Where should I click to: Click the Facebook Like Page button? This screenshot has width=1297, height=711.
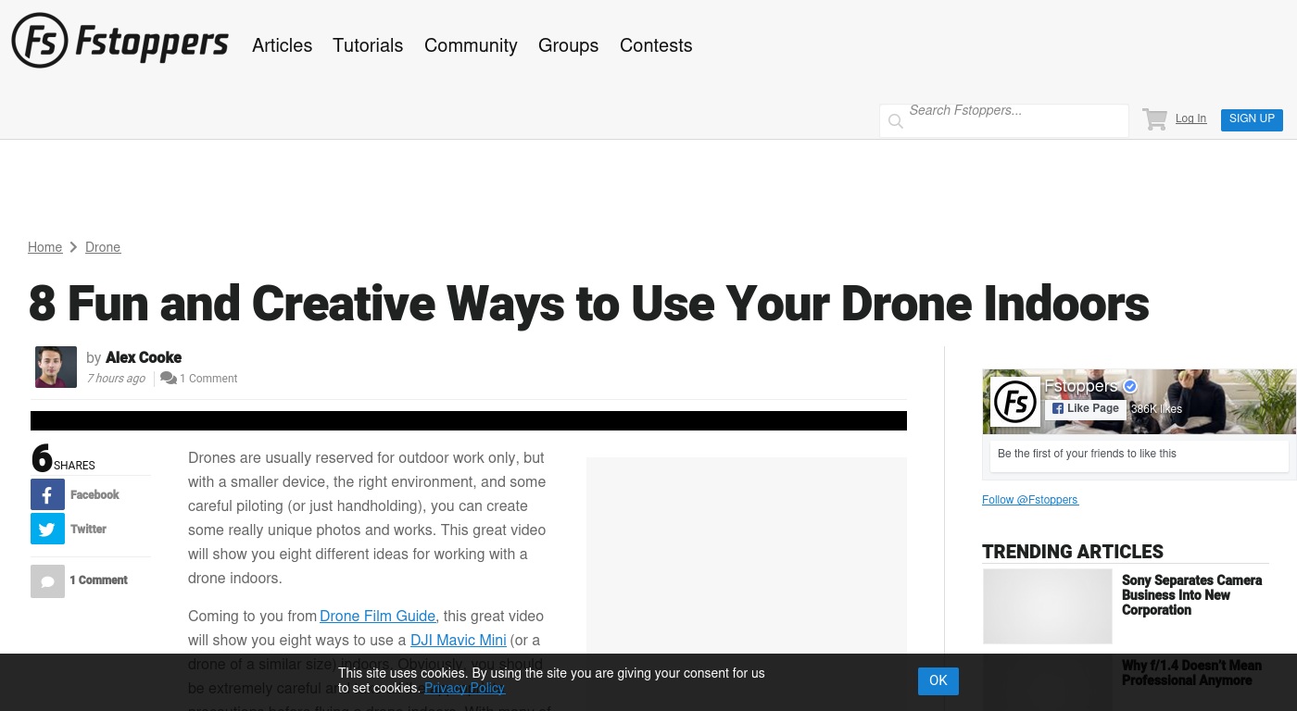pyautogui.click(x=1086, y=408)
